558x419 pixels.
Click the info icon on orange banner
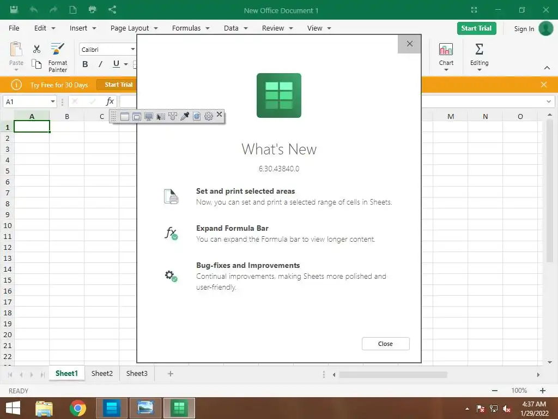tap(16, 85)
